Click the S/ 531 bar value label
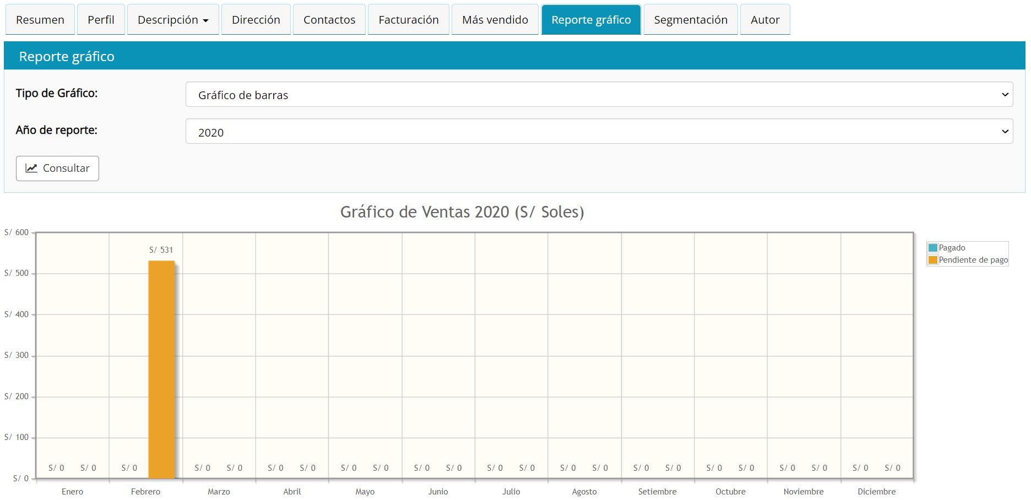Viewport: 1031px width, 500px height. (x=161, y=250)
